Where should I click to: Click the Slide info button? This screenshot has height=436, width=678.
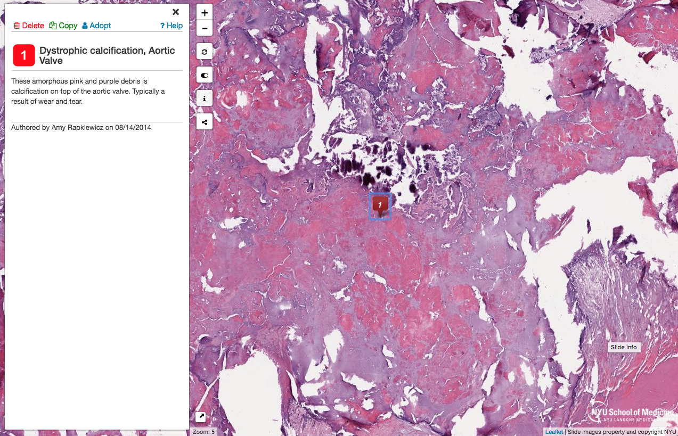[624, 347]
